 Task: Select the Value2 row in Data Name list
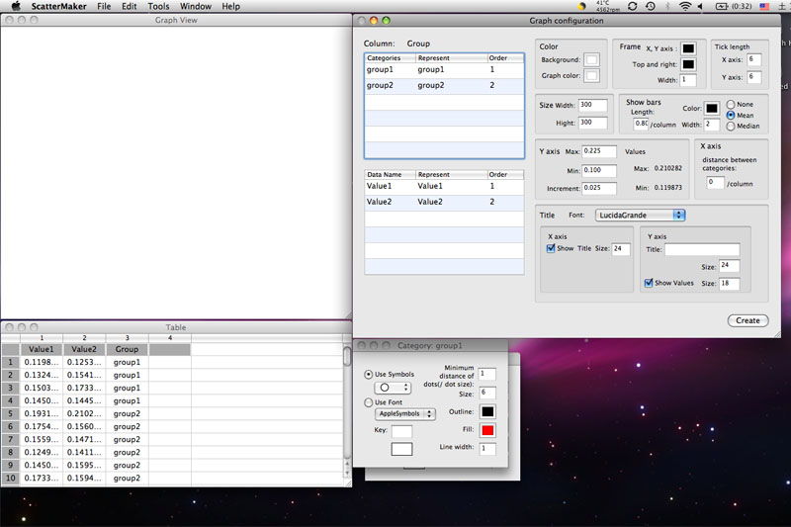[x=444, y=203]
